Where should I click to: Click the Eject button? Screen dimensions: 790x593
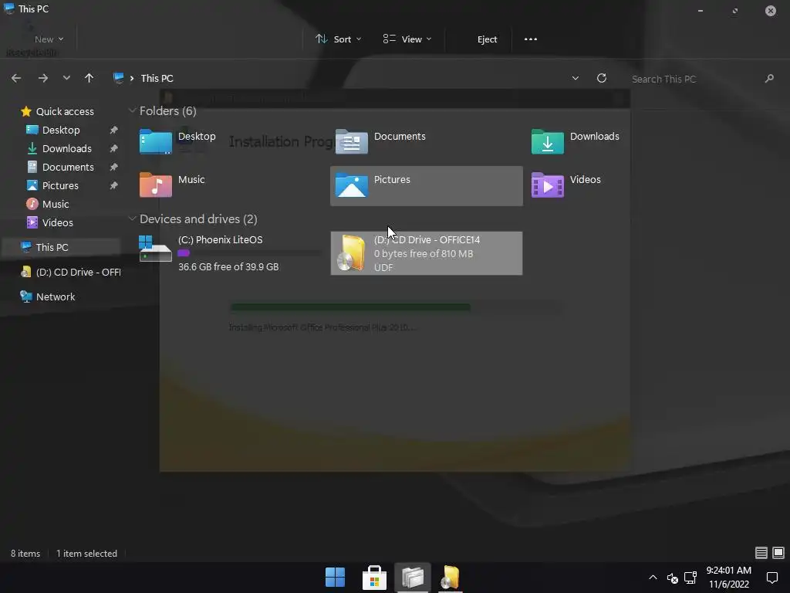coord(487,39)
